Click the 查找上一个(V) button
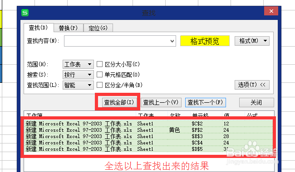Screen dimensions: 295x172 tap(161, 102)
